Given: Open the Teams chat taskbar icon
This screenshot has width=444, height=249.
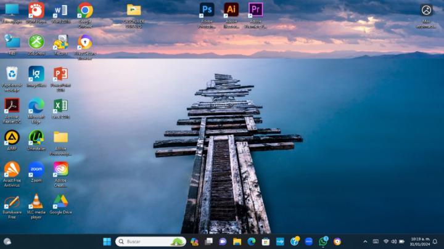Looking at the screenshot, I should point(223,242).
